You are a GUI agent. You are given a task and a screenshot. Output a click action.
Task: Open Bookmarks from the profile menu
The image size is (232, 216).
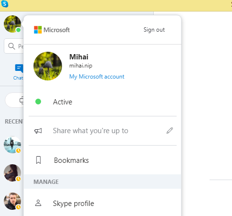click(103, 160)
